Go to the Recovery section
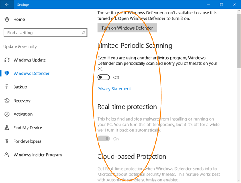The height and width of the screenshot is (183, 241). pyautogui.click(x=22, y=101)
